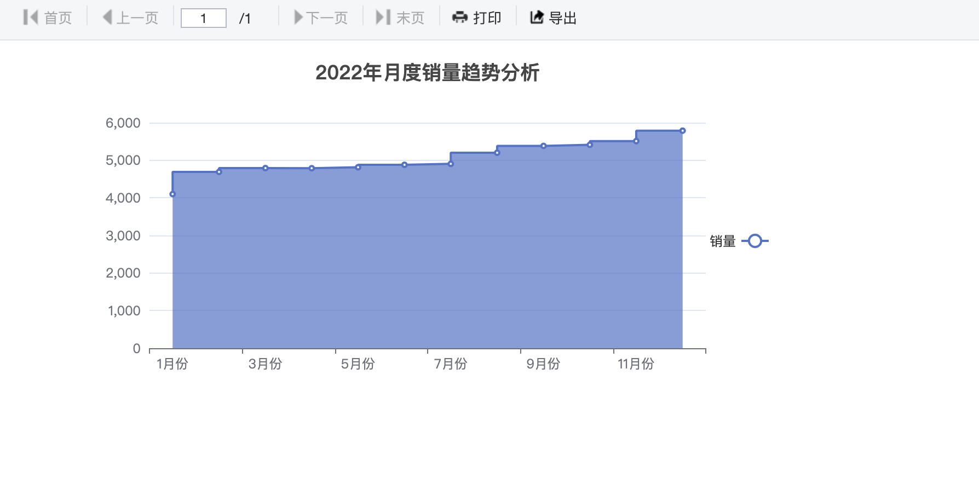
Task: Click the chart title 2022年月度销量趋势分析
Action: (428, 72)
